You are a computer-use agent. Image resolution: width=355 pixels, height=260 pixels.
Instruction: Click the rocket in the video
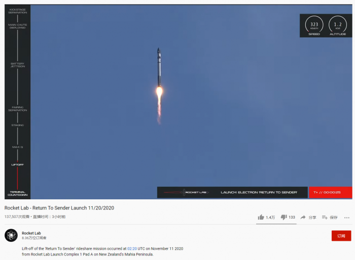coord(159,67)
